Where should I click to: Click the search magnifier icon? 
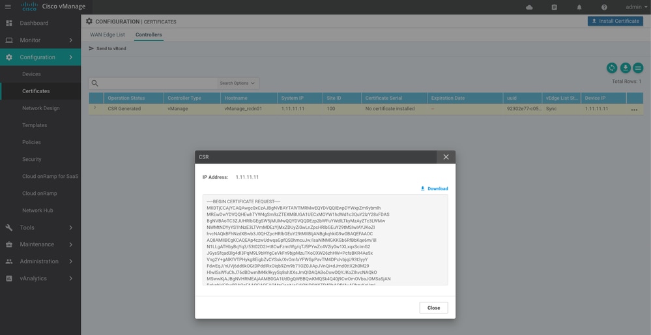(x=94, y=83)
